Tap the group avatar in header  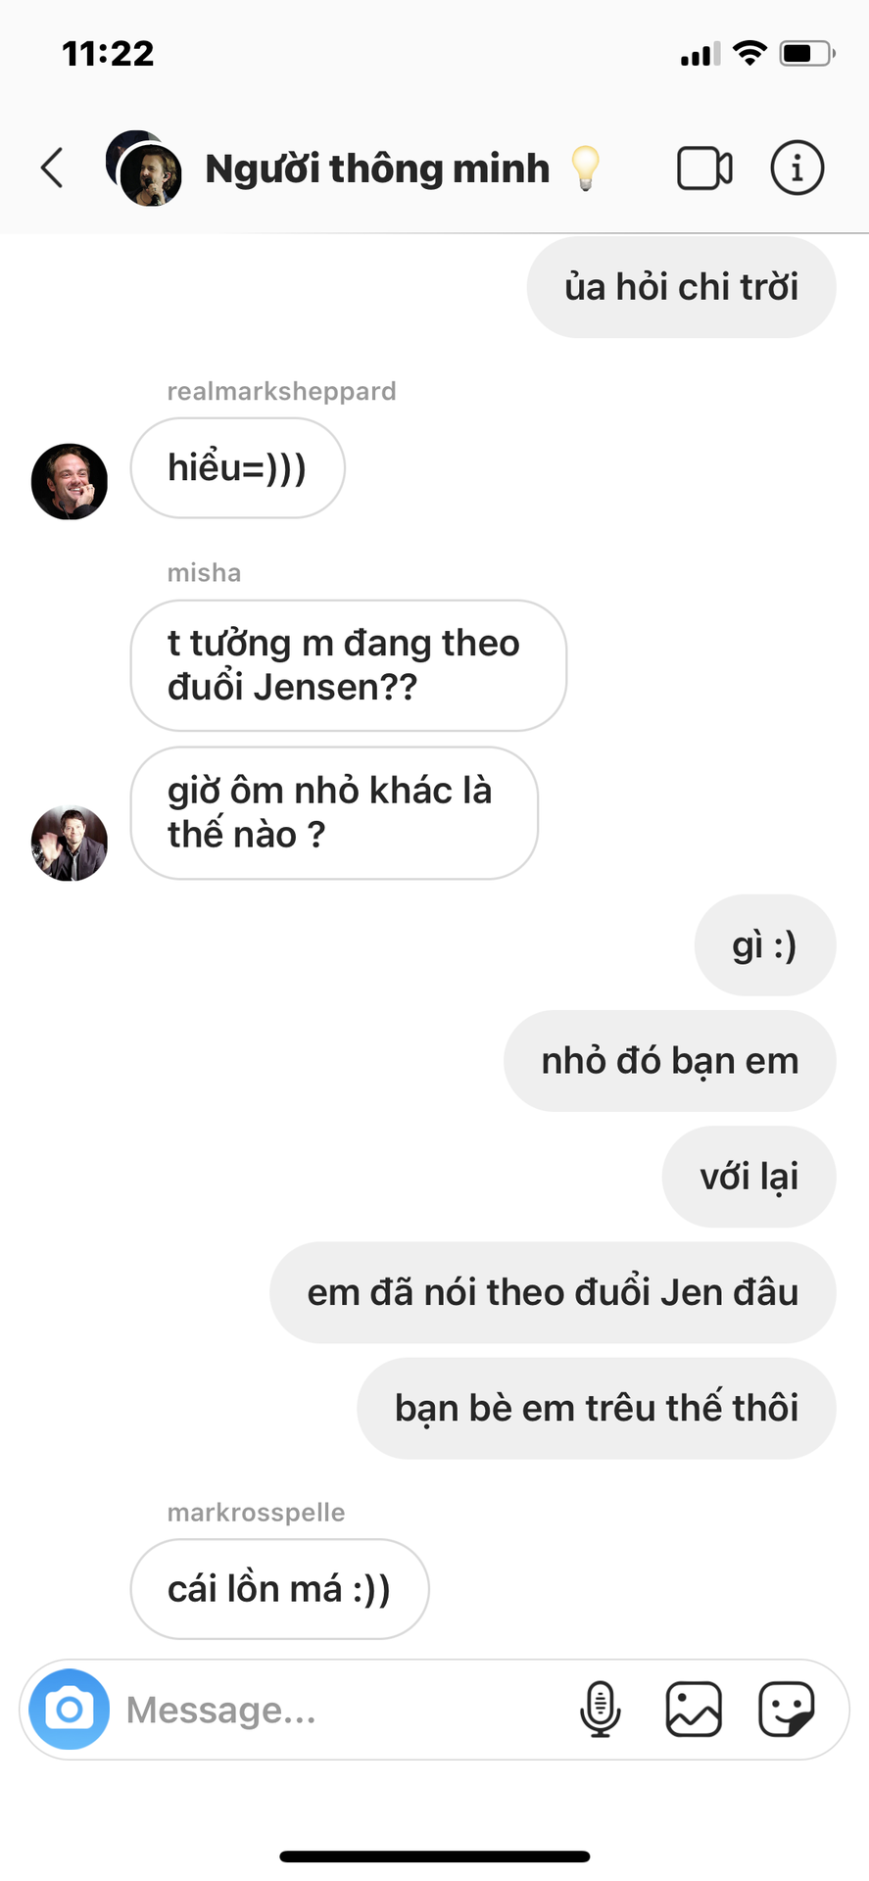143,168
